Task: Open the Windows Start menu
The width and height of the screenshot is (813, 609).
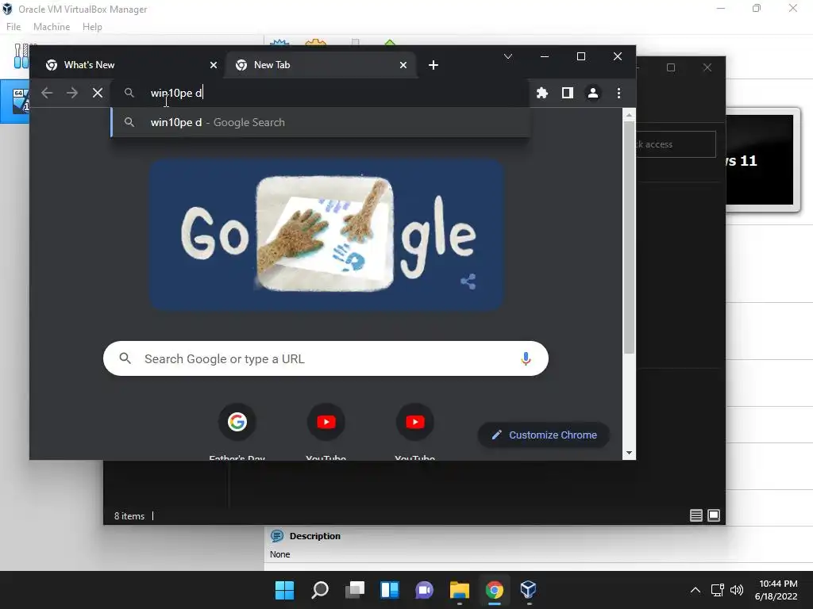Action: pos(285,590)
